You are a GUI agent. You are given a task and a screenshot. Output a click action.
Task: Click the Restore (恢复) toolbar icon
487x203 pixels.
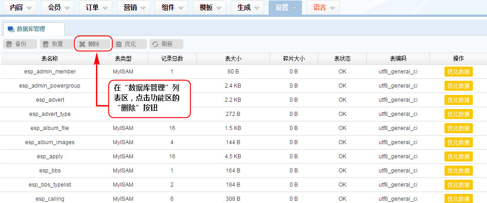tap(46, 44)
